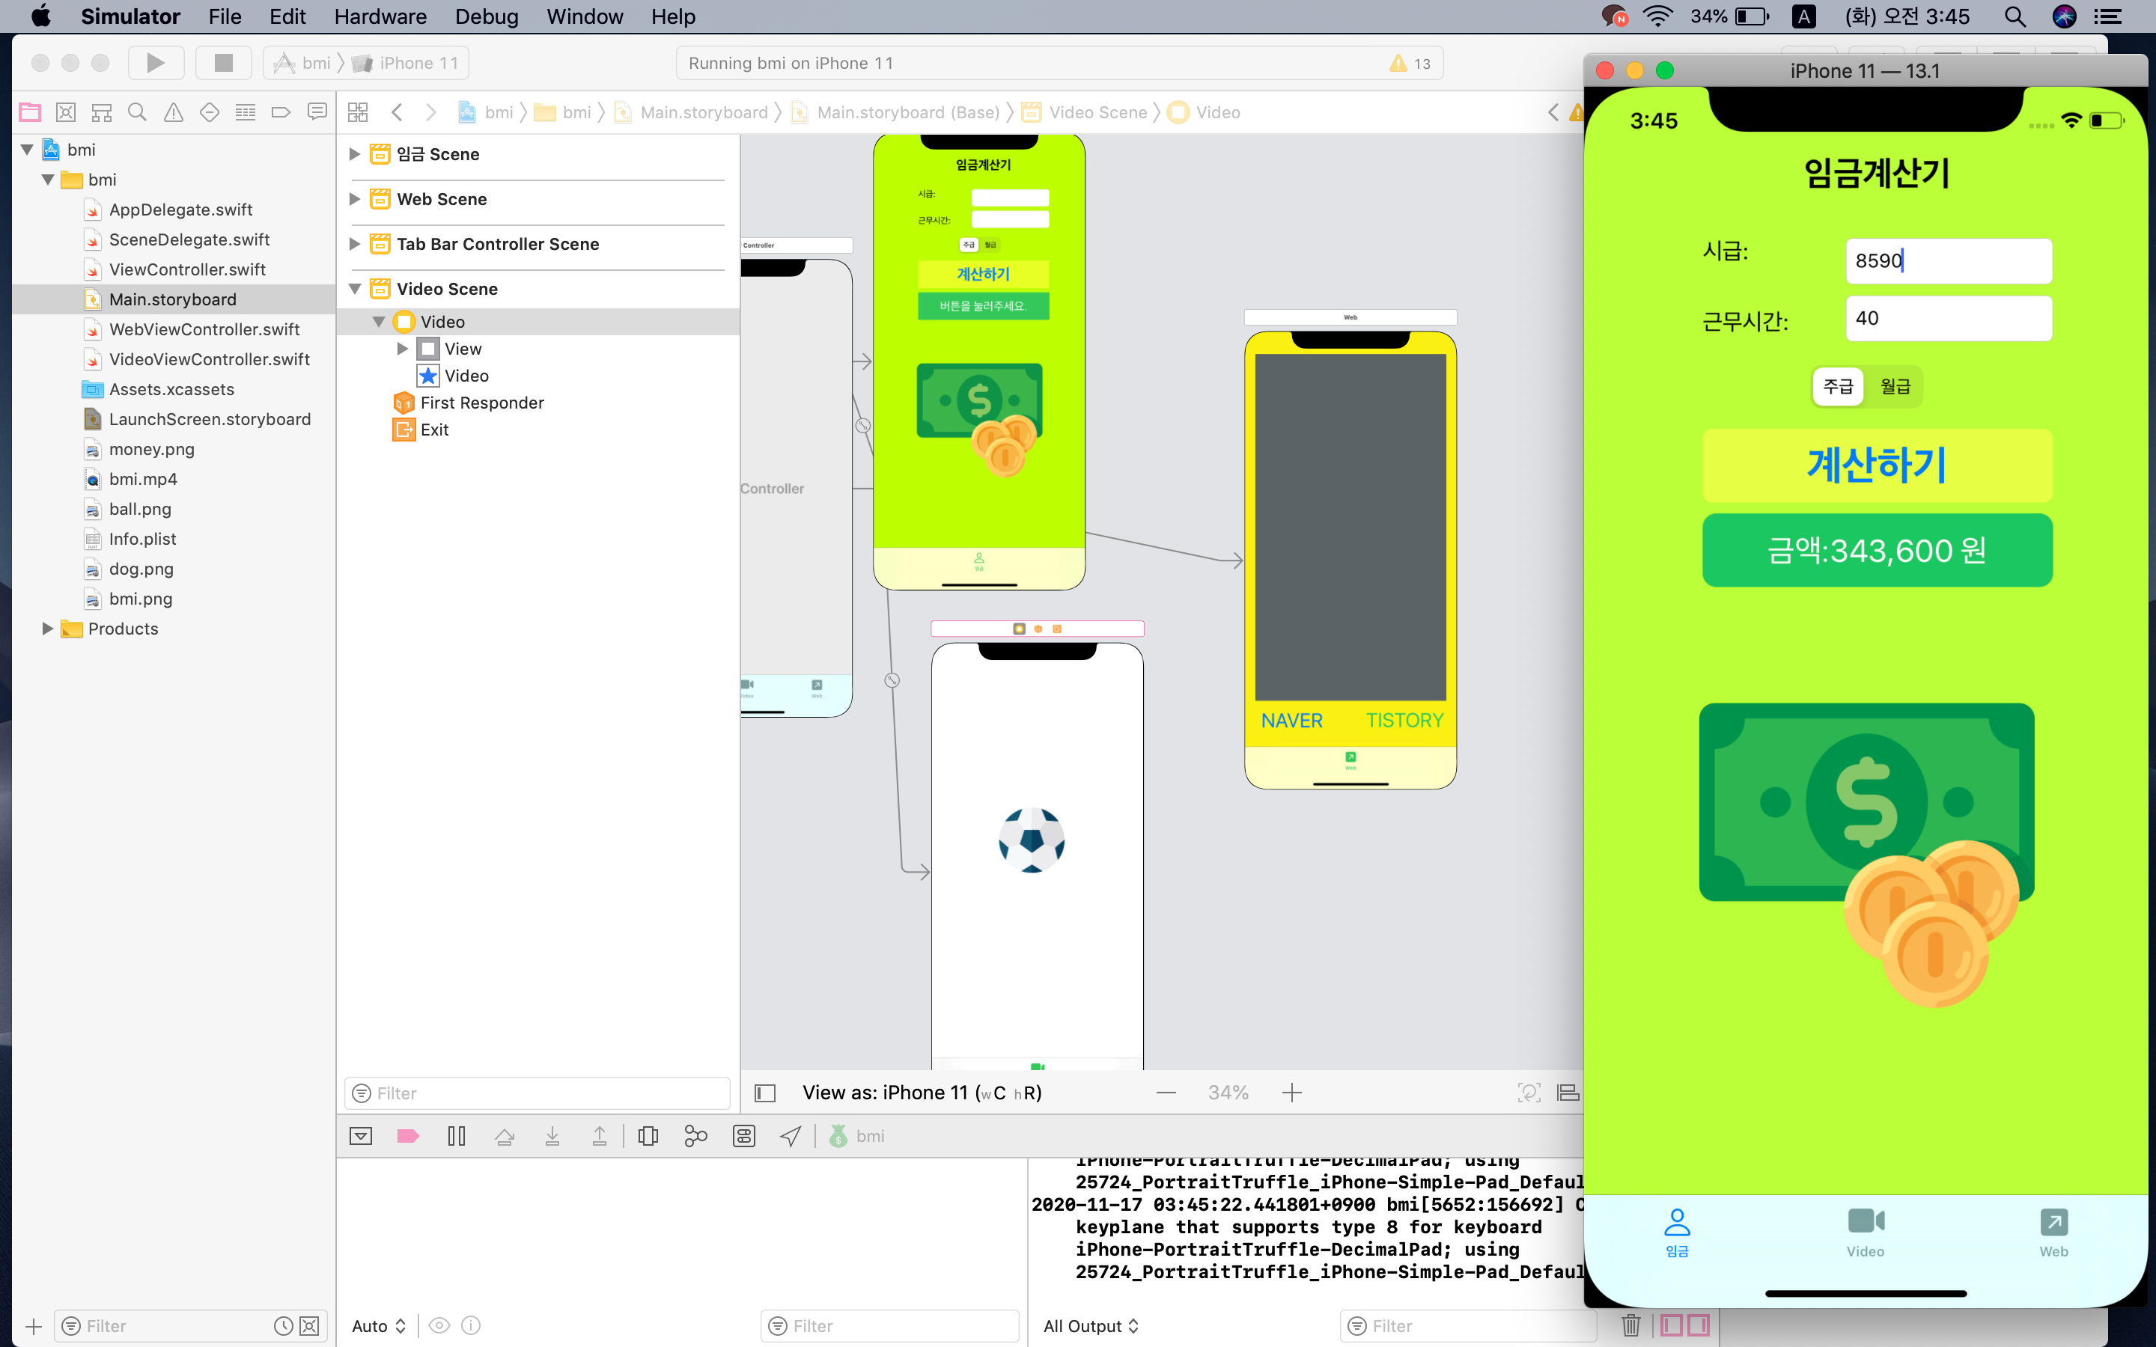Zoom out canvas with minus button
Screen dimensions: 2156x1347
click(1166, 1093)
